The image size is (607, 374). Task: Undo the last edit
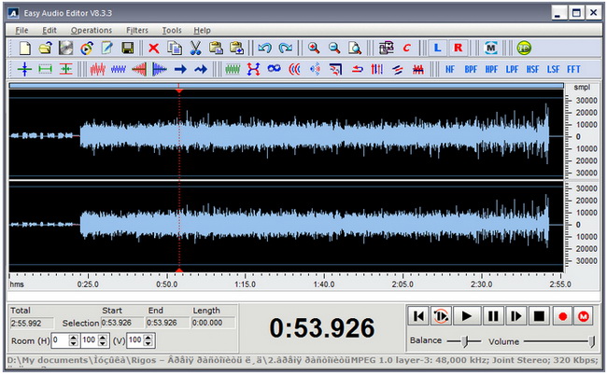(264, 48)
